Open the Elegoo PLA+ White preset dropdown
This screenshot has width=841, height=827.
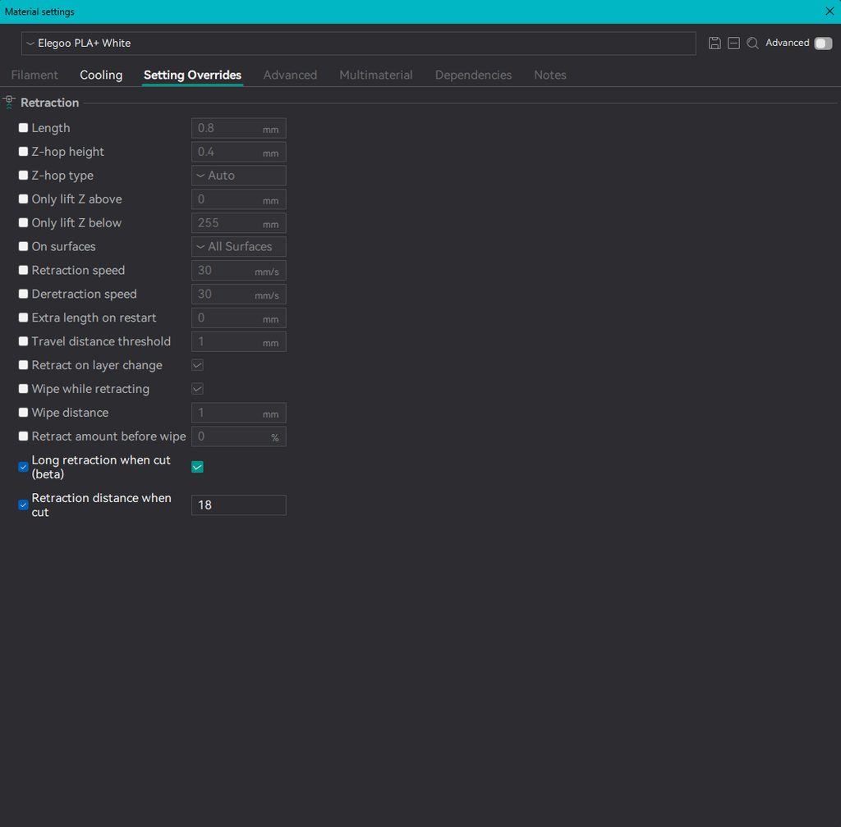pos(358,43)
